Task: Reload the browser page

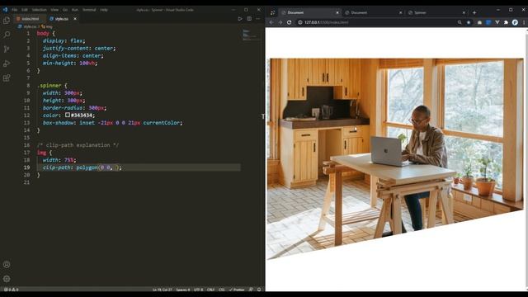Action: pos(289,22)
